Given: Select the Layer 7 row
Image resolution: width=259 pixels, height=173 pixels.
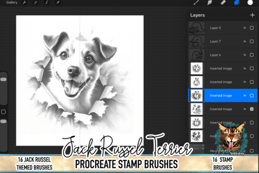Looking at the screenshot, I should (x=223, y=41).
